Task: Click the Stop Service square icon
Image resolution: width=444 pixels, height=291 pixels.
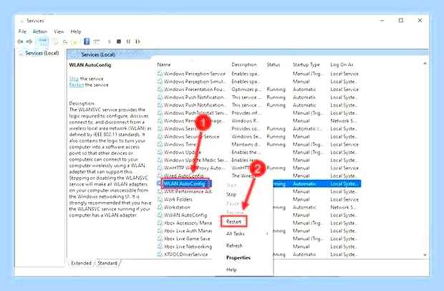Action: (x=119, y=42)
